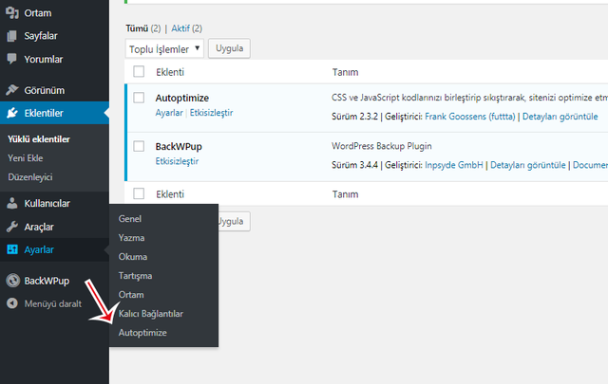Viewport: 608px width, 384px height.
Task: Click Etkisizleştir under Autoptimize
Action: (x=211, y=113)
